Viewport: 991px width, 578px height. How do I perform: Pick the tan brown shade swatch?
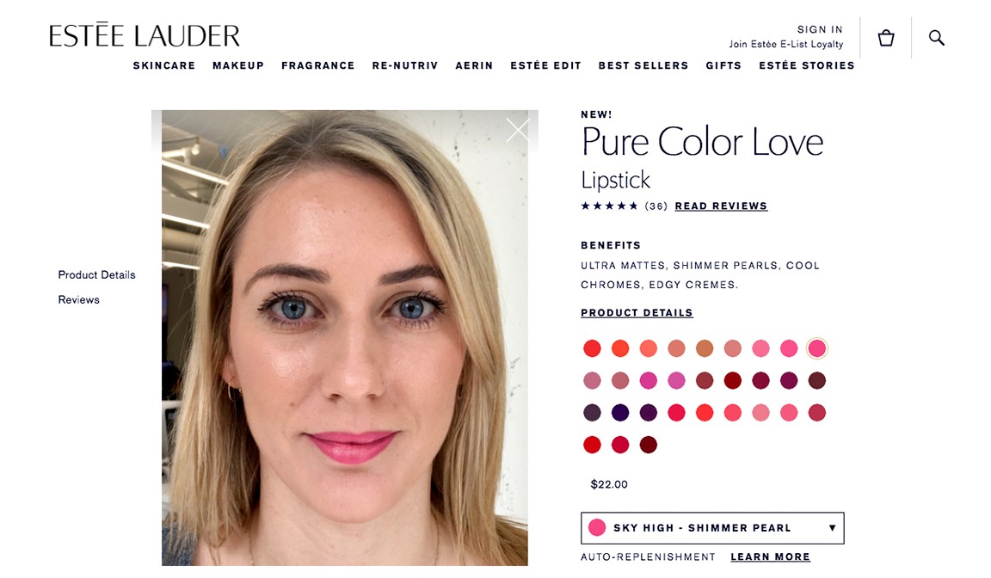[705, 348]
